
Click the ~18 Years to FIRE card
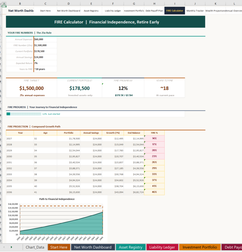[x=164, y=88]
